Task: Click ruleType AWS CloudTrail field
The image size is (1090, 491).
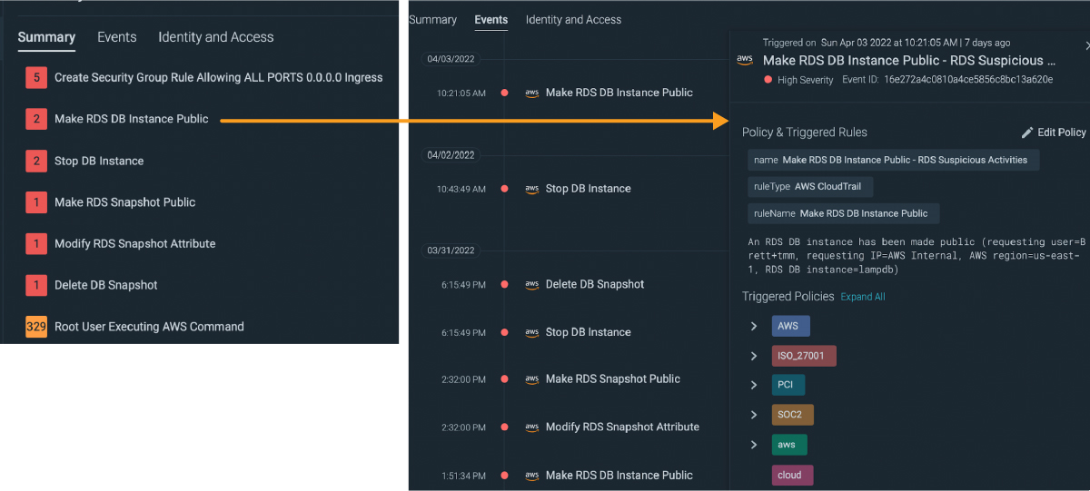Action: [x=810, y=186]
